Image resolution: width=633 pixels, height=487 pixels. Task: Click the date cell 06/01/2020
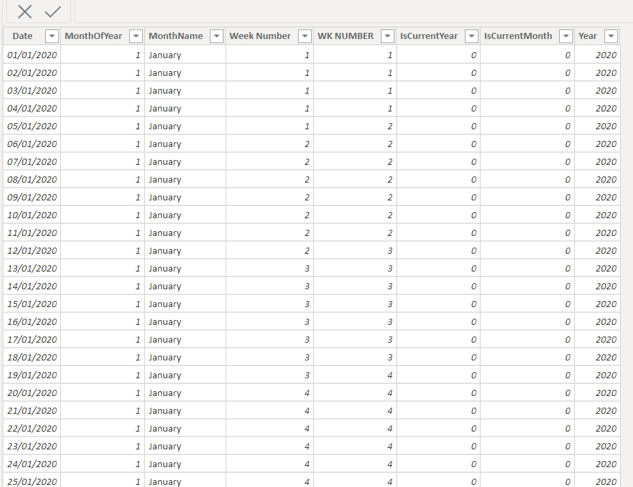[32, 144]
